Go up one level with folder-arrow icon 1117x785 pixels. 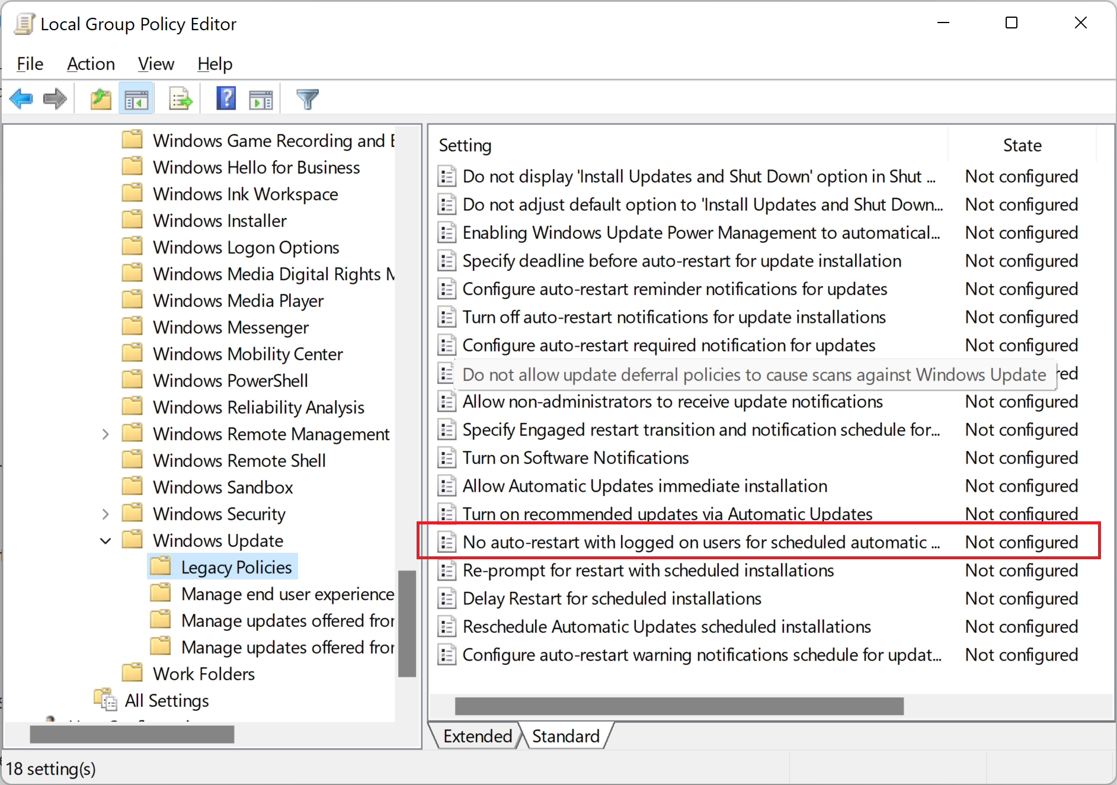click(101, 98)
